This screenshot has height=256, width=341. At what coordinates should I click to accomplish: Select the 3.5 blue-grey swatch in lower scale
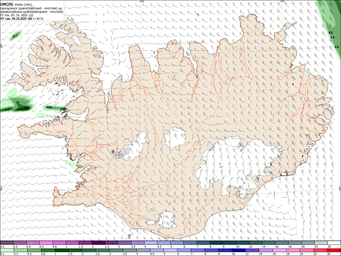click(x=130, y=250)
